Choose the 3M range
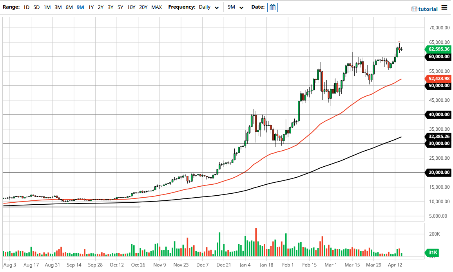453x272 pixels. point(58,7)
